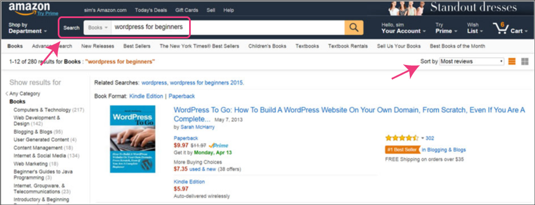Click Help in top navigation
The image size is (535, 205).
[x=229, y=10]
